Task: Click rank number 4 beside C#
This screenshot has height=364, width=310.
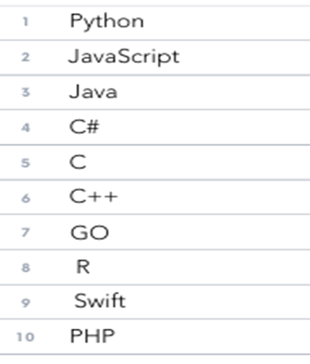Action: (x=26, y=128)
